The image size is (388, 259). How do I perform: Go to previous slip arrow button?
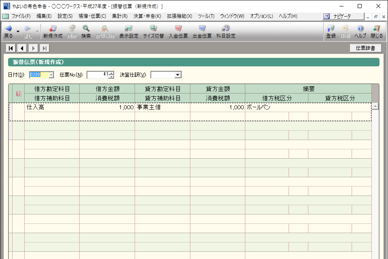pyautogui.click(x=22, y=48)
